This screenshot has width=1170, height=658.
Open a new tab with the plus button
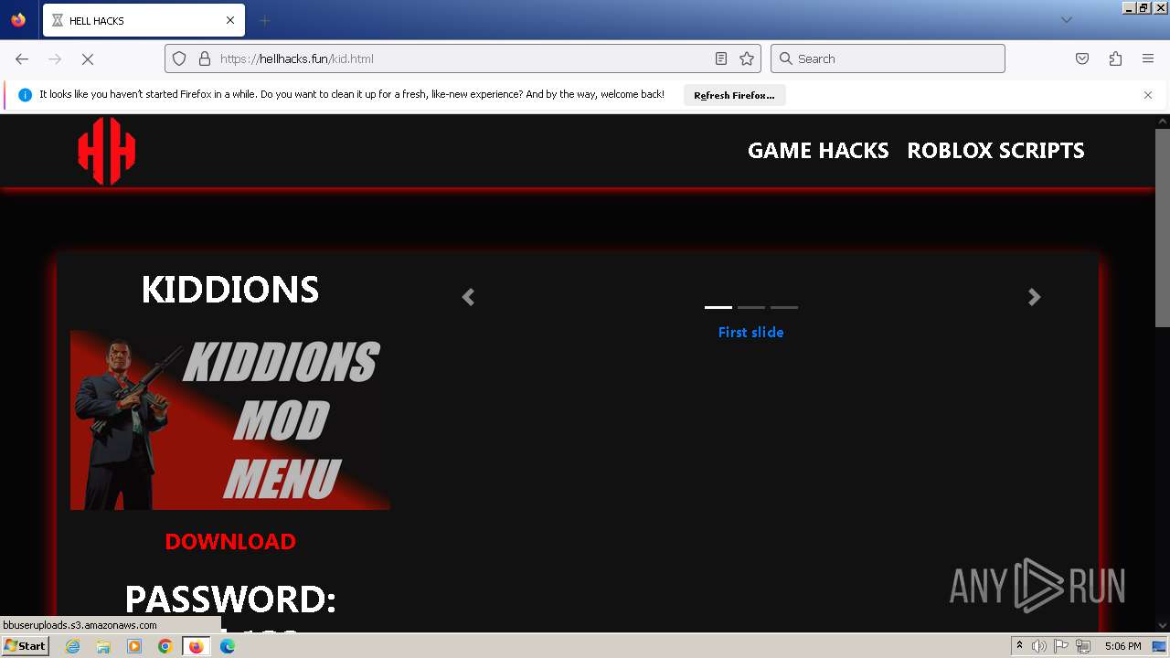pos(264,20)
